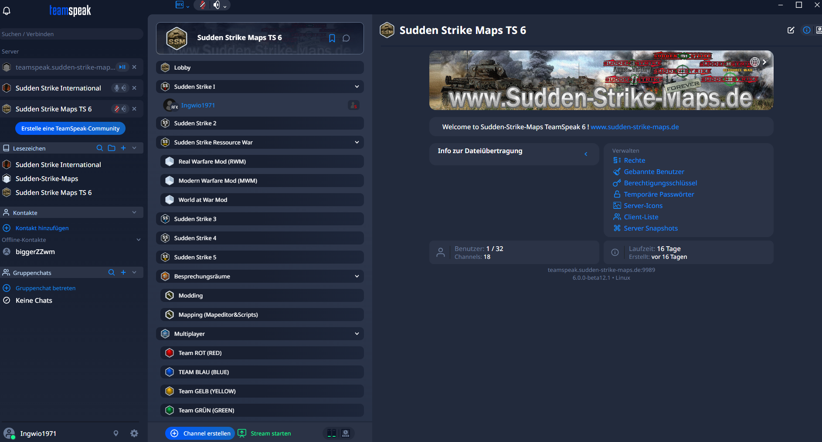Open the recording/history panel icon

(x=346, y=433)
